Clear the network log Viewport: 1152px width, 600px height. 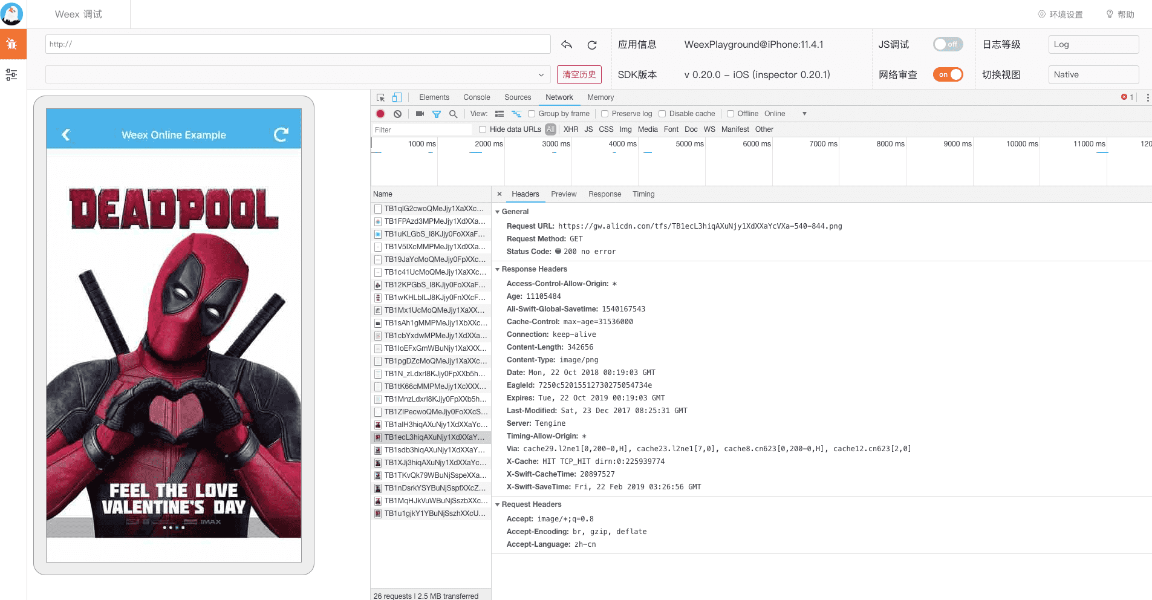[x=397, y=114]
